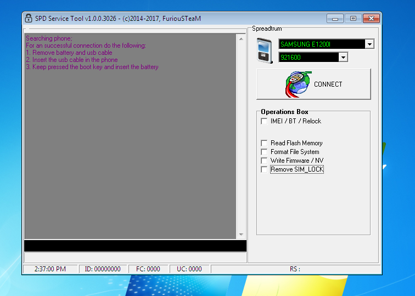Minimize the SPD Service Tool window
The width and height of the screenshot is (415, 296).
[x=335, y=19]
